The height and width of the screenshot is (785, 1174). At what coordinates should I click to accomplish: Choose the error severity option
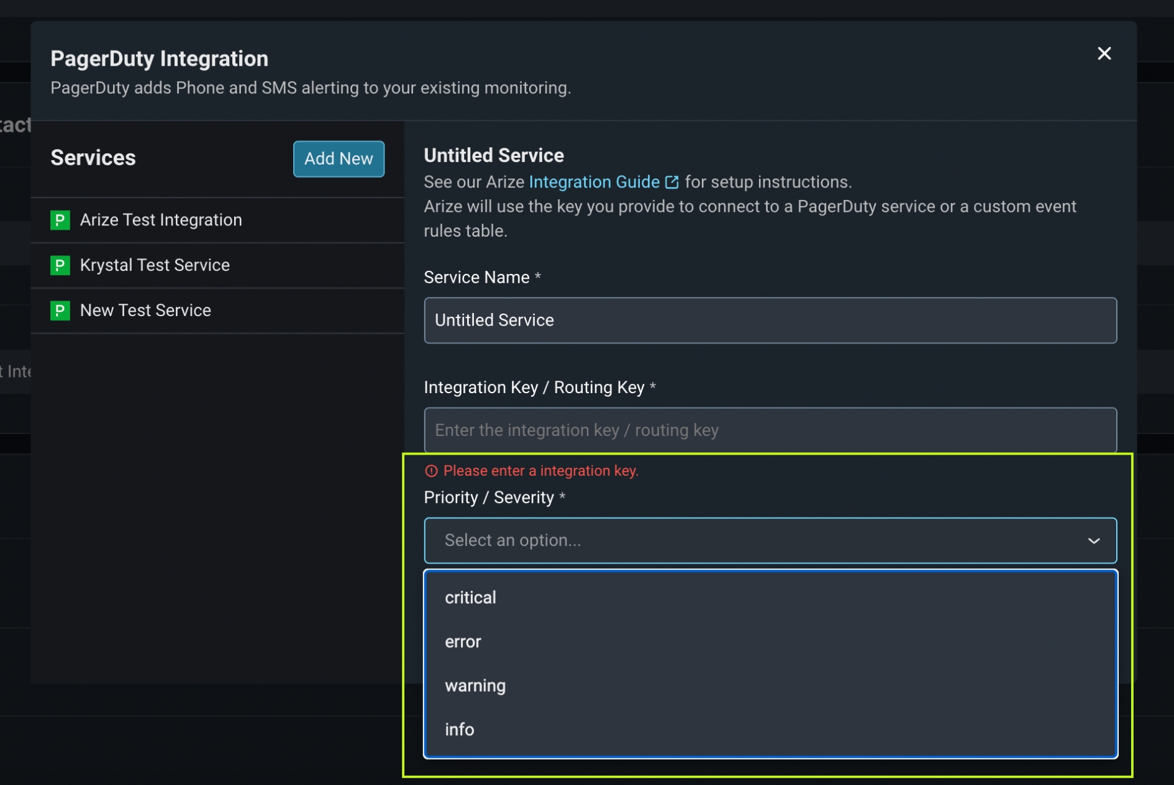point(463,642)
